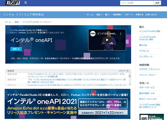Expand the ホーム dropdown in navigation bar
The height and width of the screenshot is (120, 167).
pos(90,15)
